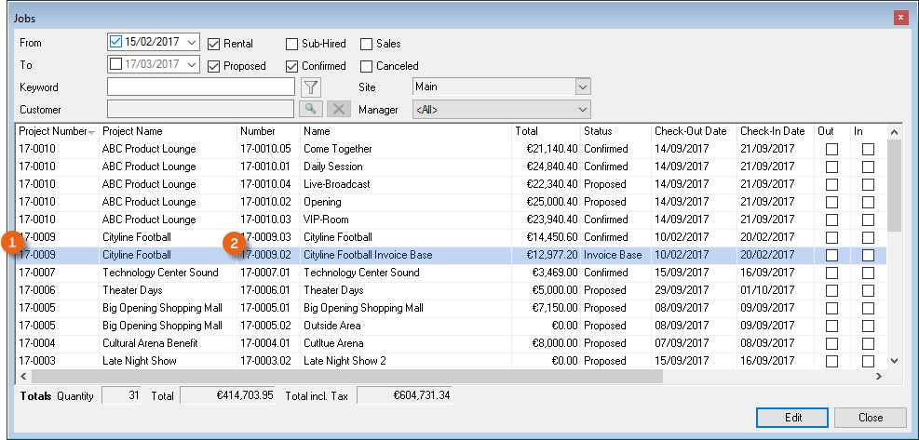This screenshot has height=440, width=919.
Task: Enable the Sales filter checkbox
Action: tap(366, 44)
